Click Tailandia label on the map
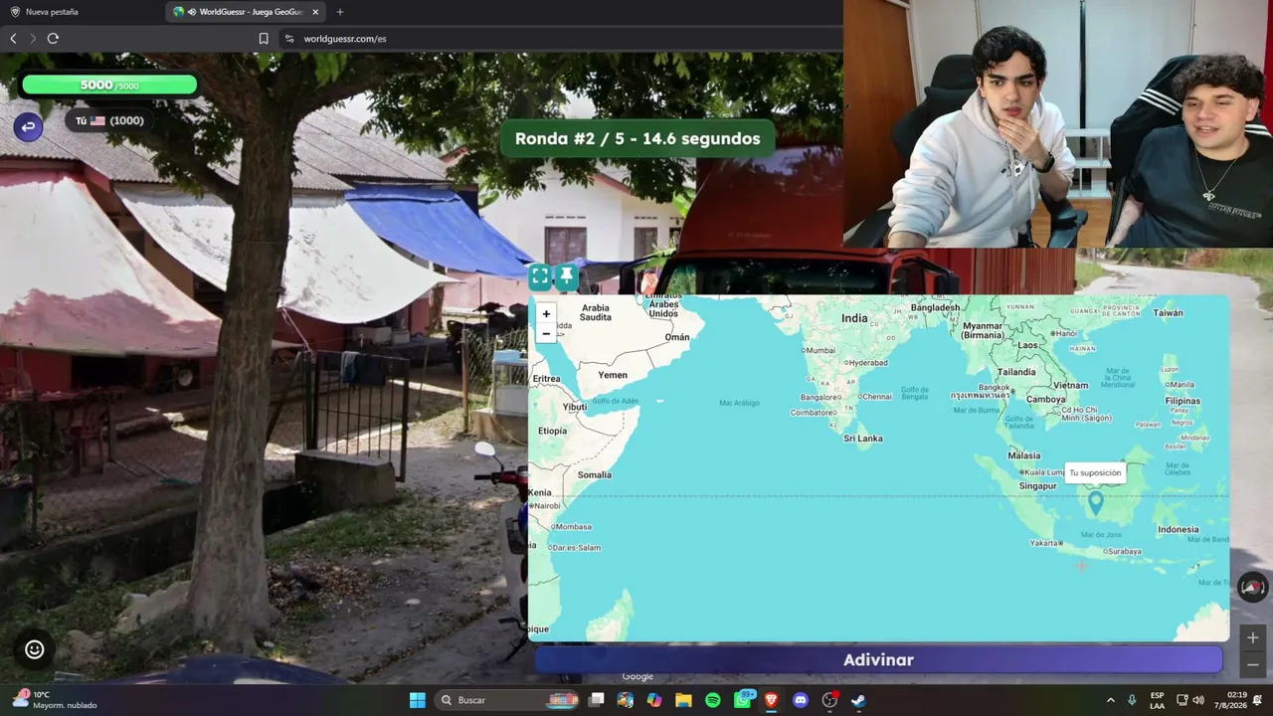 [1016, 372]
